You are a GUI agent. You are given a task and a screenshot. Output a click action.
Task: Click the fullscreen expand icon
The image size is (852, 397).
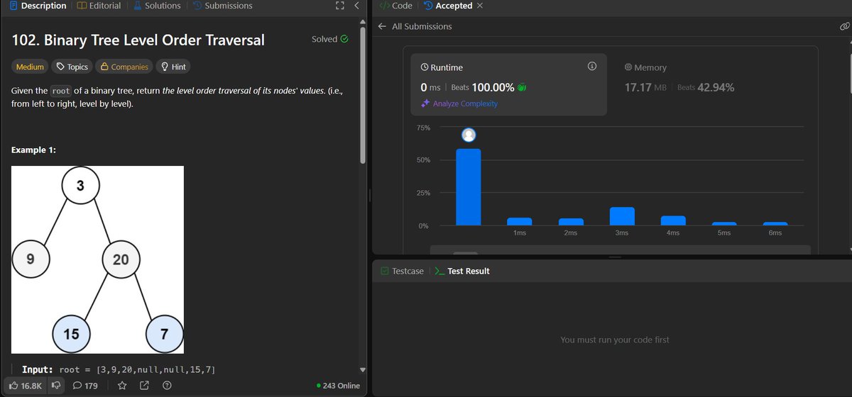point(339,6)
